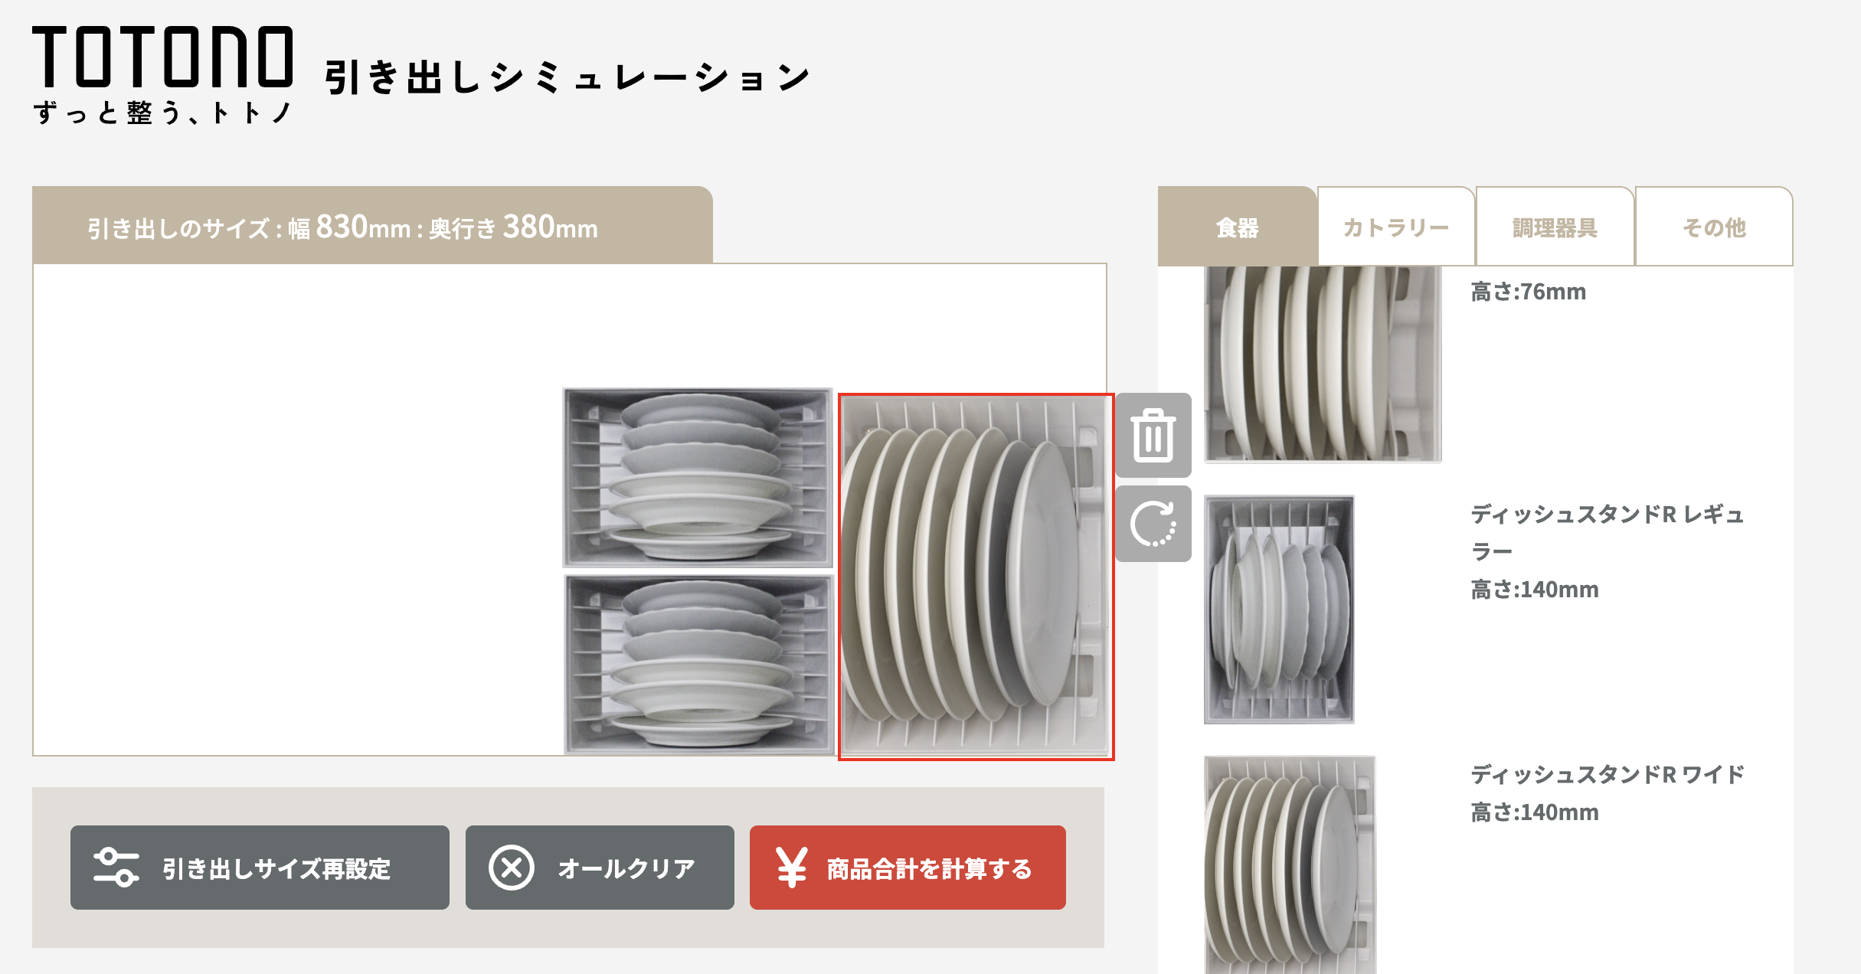The height and width of the screenshot is (974, 1861).
Task: Click the 76mm height product thumbnail
Action: (x=1323, y=364)
